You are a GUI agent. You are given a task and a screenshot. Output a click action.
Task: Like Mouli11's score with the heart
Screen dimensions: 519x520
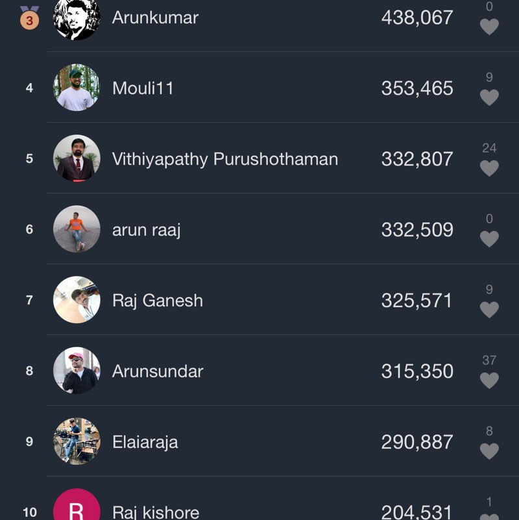pos(489,97)
